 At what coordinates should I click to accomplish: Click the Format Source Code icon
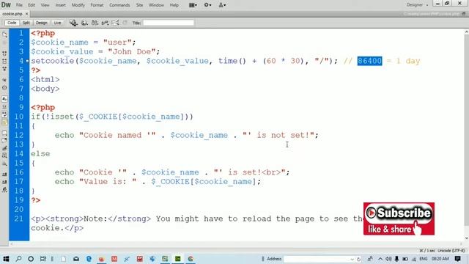tap(4, 190)
